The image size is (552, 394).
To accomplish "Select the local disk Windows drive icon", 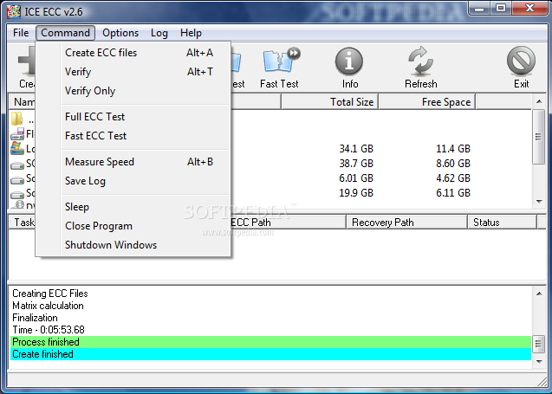I will [x=17, y=148].
